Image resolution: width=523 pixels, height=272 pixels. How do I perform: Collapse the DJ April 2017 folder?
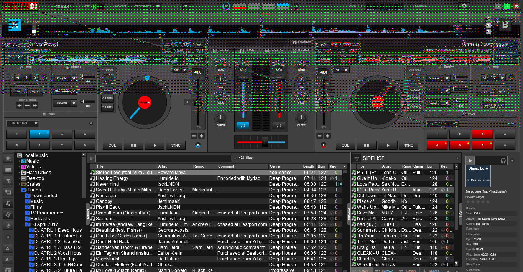[23, 224]
